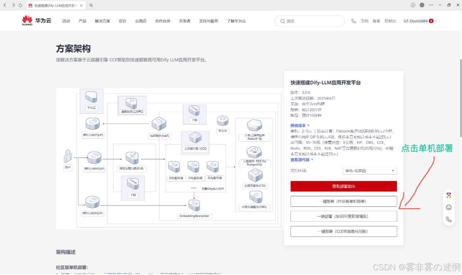The width and height of the screenshot is (462, 275).
Task: Click the 用户 user icon in diagram
Action: pos(67,157)
